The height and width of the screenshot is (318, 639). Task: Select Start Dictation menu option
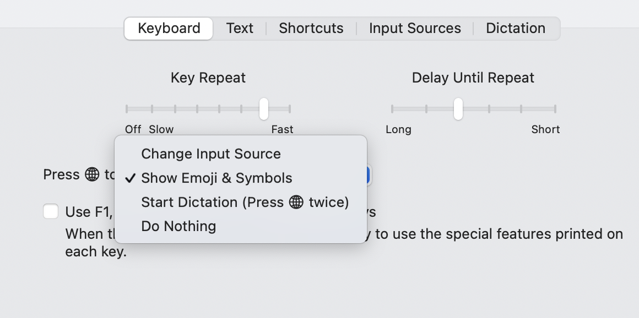(245, 202)
